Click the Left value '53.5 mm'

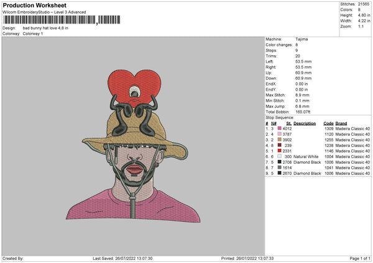click(303, 61)
